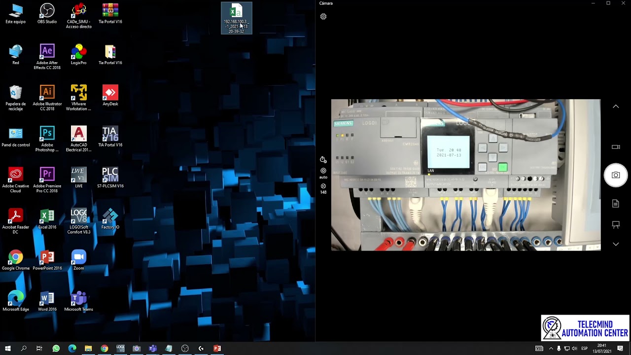Select the 192.168.100.3 Excel file on desktop
Image resolution: width=631 pixels, height=355 pixels.
(x=237, y=18)
